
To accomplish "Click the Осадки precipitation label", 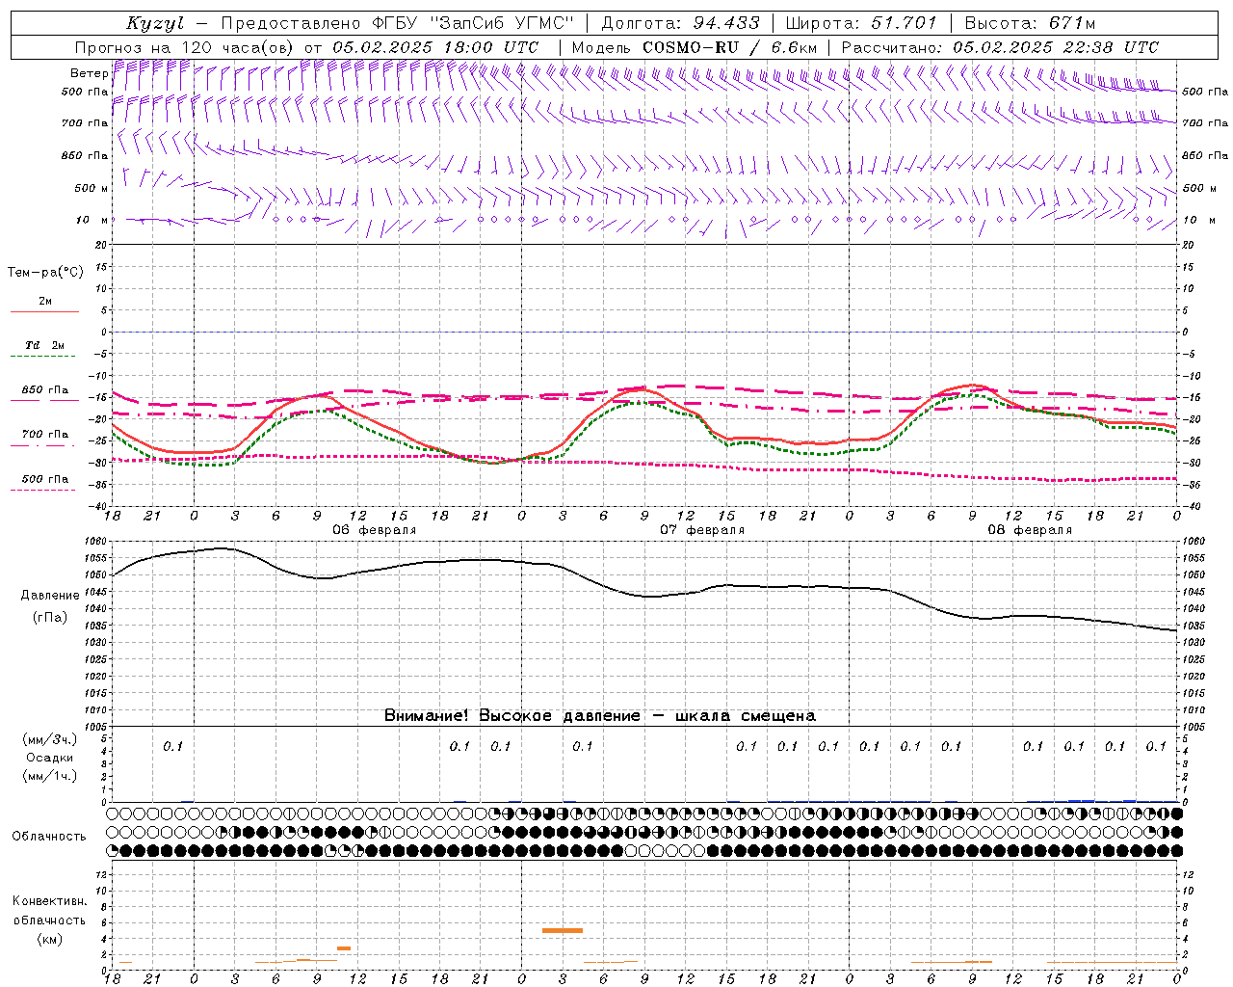I will pos(50,758).
